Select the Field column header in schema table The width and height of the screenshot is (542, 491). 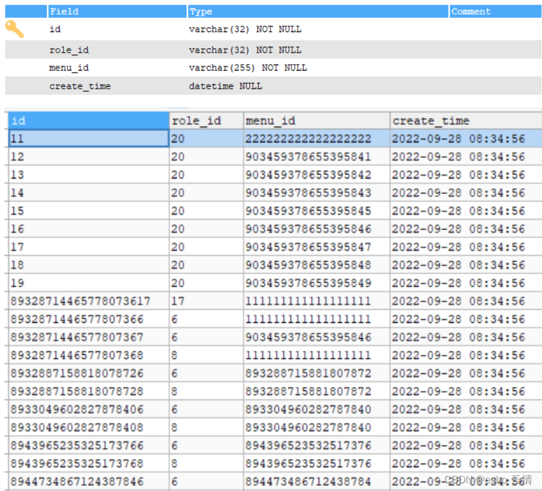[x=117, y=12]
